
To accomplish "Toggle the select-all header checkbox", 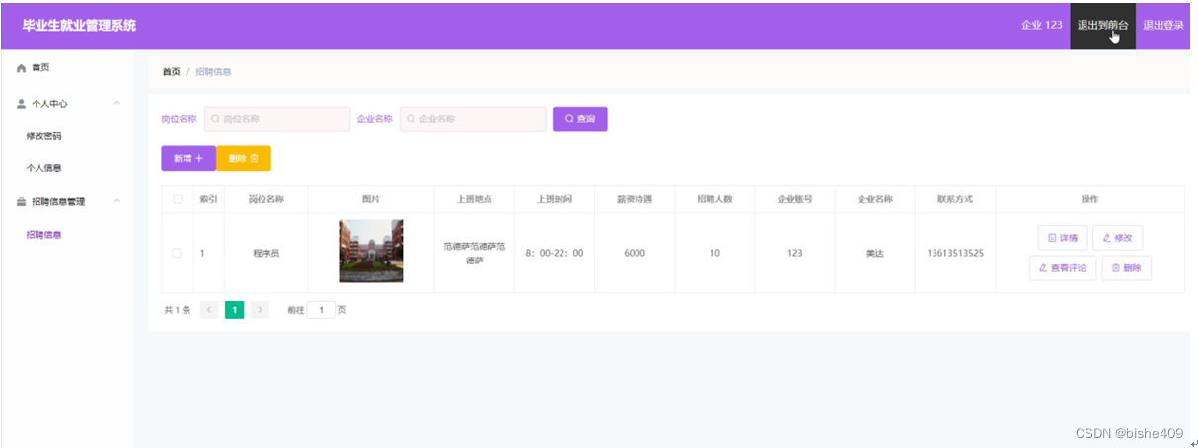I will 178,199.
